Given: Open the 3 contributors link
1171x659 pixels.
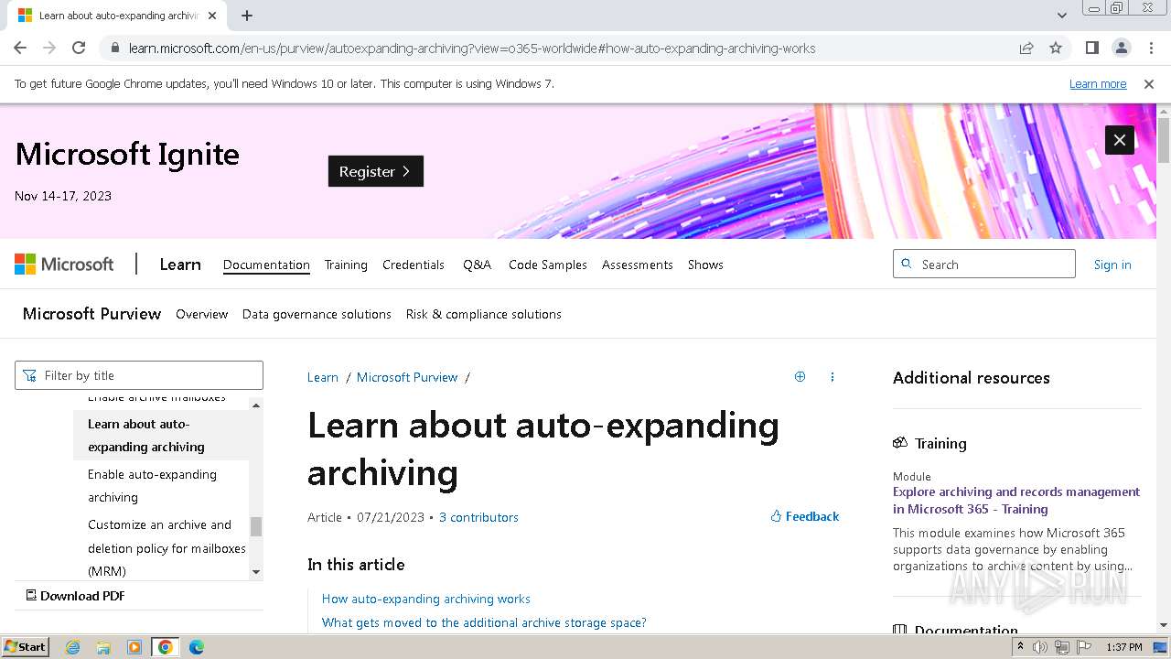Looking at the screenshot, I should pyautogui.click(x=478, y=517).
